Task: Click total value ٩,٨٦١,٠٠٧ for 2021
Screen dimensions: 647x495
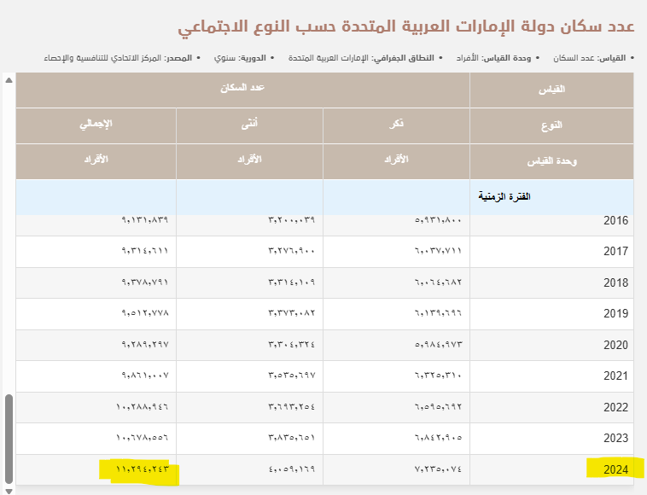Action: click(145, 376)
